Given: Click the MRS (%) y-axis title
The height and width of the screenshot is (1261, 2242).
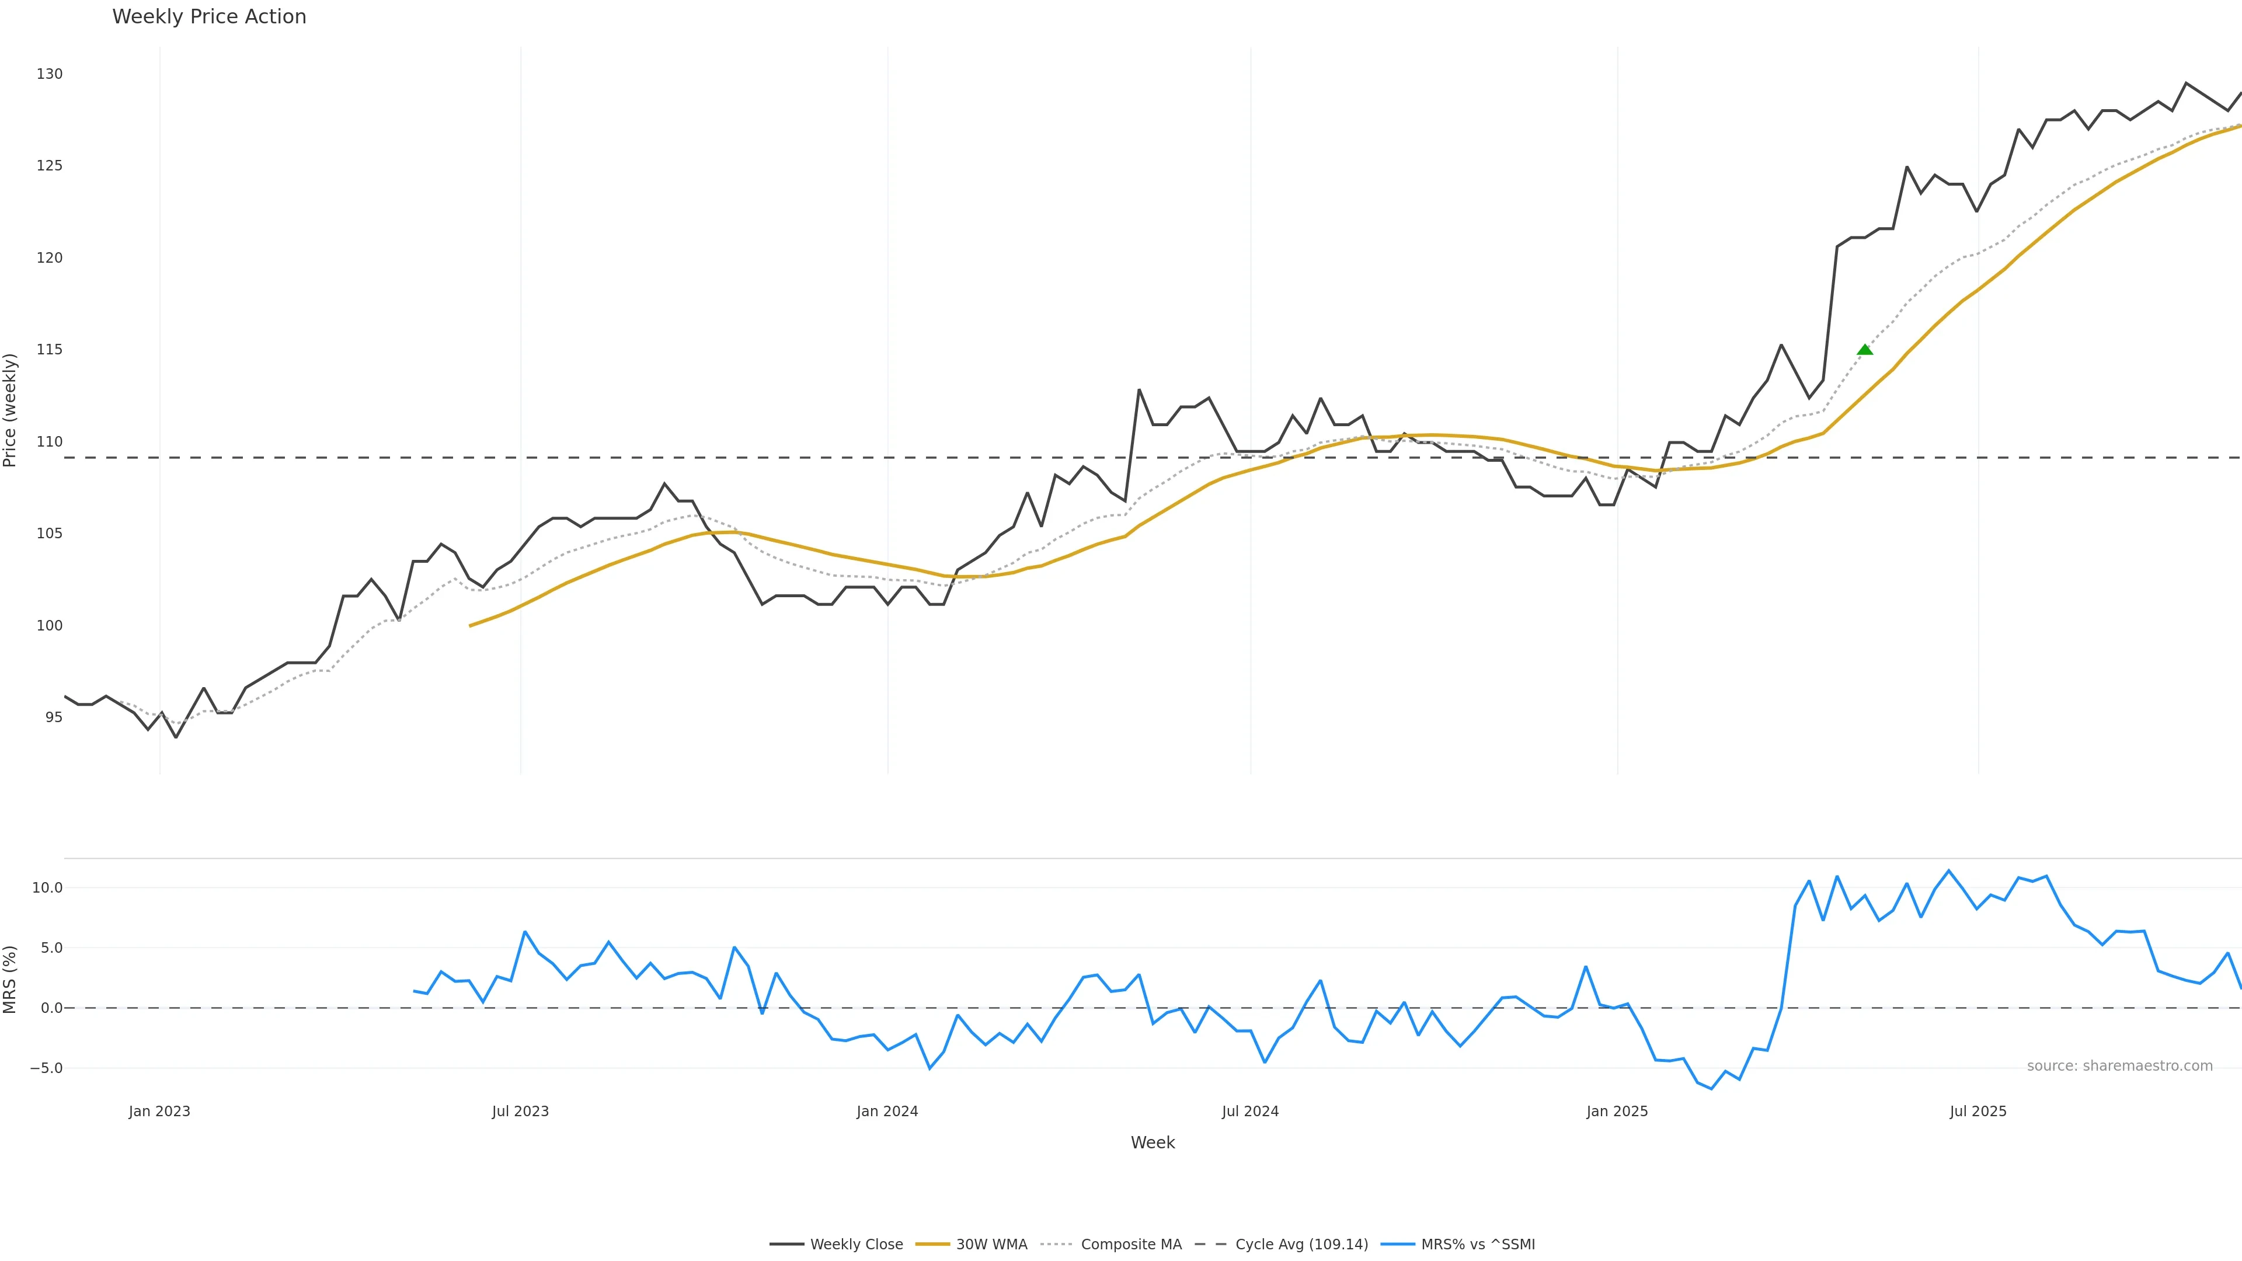Looking at the screenshot, I should pyautogui.click(x=11, y=979).
